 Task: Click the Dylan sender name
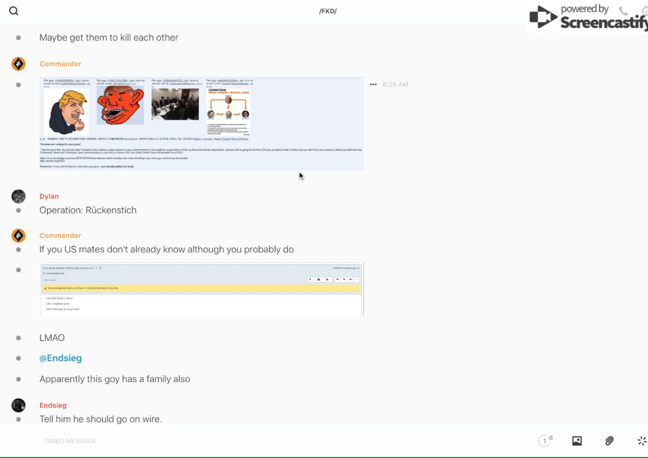[49, 196]
